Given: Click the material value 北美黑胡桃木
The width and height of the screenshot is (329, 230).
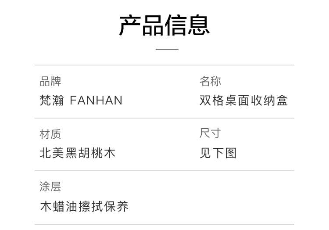Looking at the screenshot, I should (77, 153).
